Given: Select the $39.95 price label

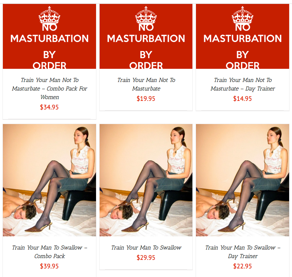Looking at the screenshot, I should 49,266.
